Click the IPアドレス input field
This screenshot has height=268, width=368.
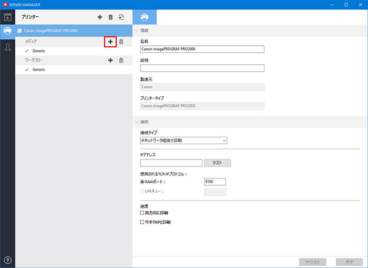point(171,163)
